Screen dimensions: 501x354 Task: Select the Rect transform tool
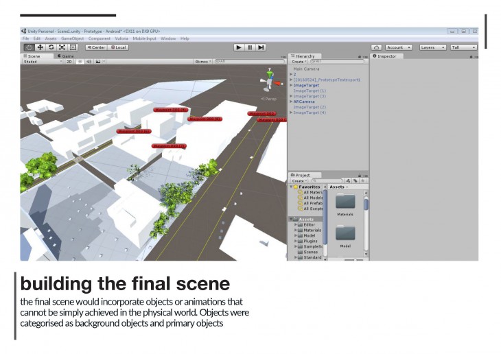pyautogui.click(x=73, y=47)
